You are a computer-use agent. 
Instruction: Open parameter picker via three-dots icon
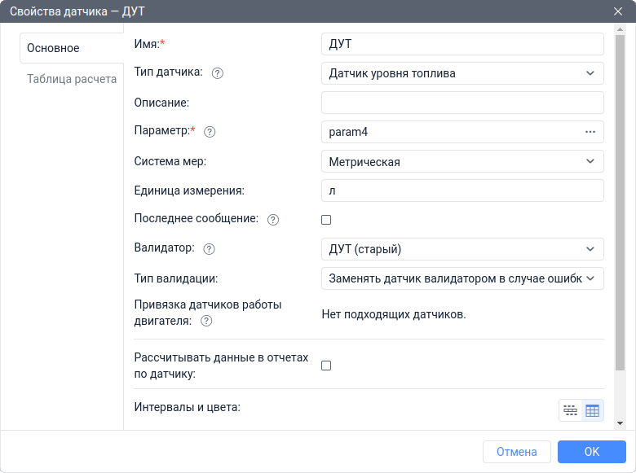tap(590, 132)
